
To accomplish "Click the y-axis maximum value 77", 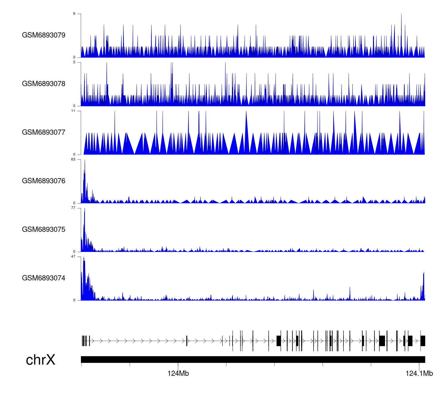I will (73, 208).
